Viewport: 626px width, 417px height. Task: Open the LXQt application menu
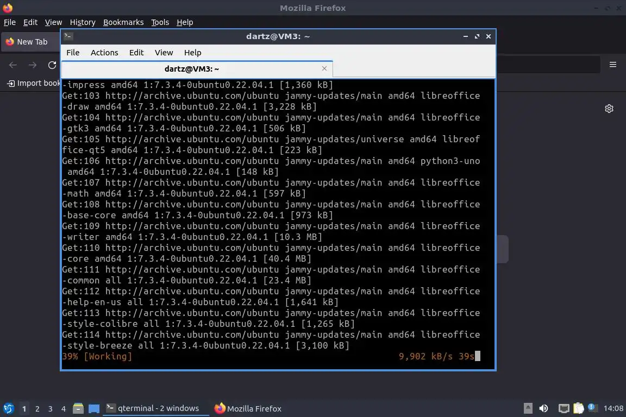tap(8, 408)
